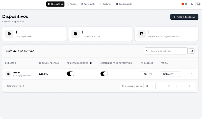Open the DEFAULT tarifa dropdown
Screen dimensions: 202x119
(171, 74)
